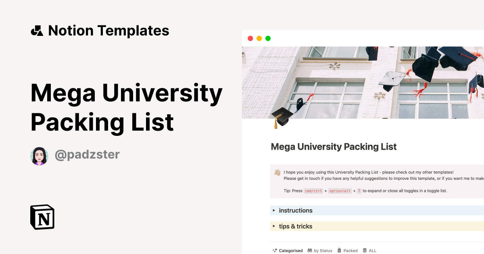Open the instructions disclosure triangle
Screen dimensions: 484x254
coord(274,210)
